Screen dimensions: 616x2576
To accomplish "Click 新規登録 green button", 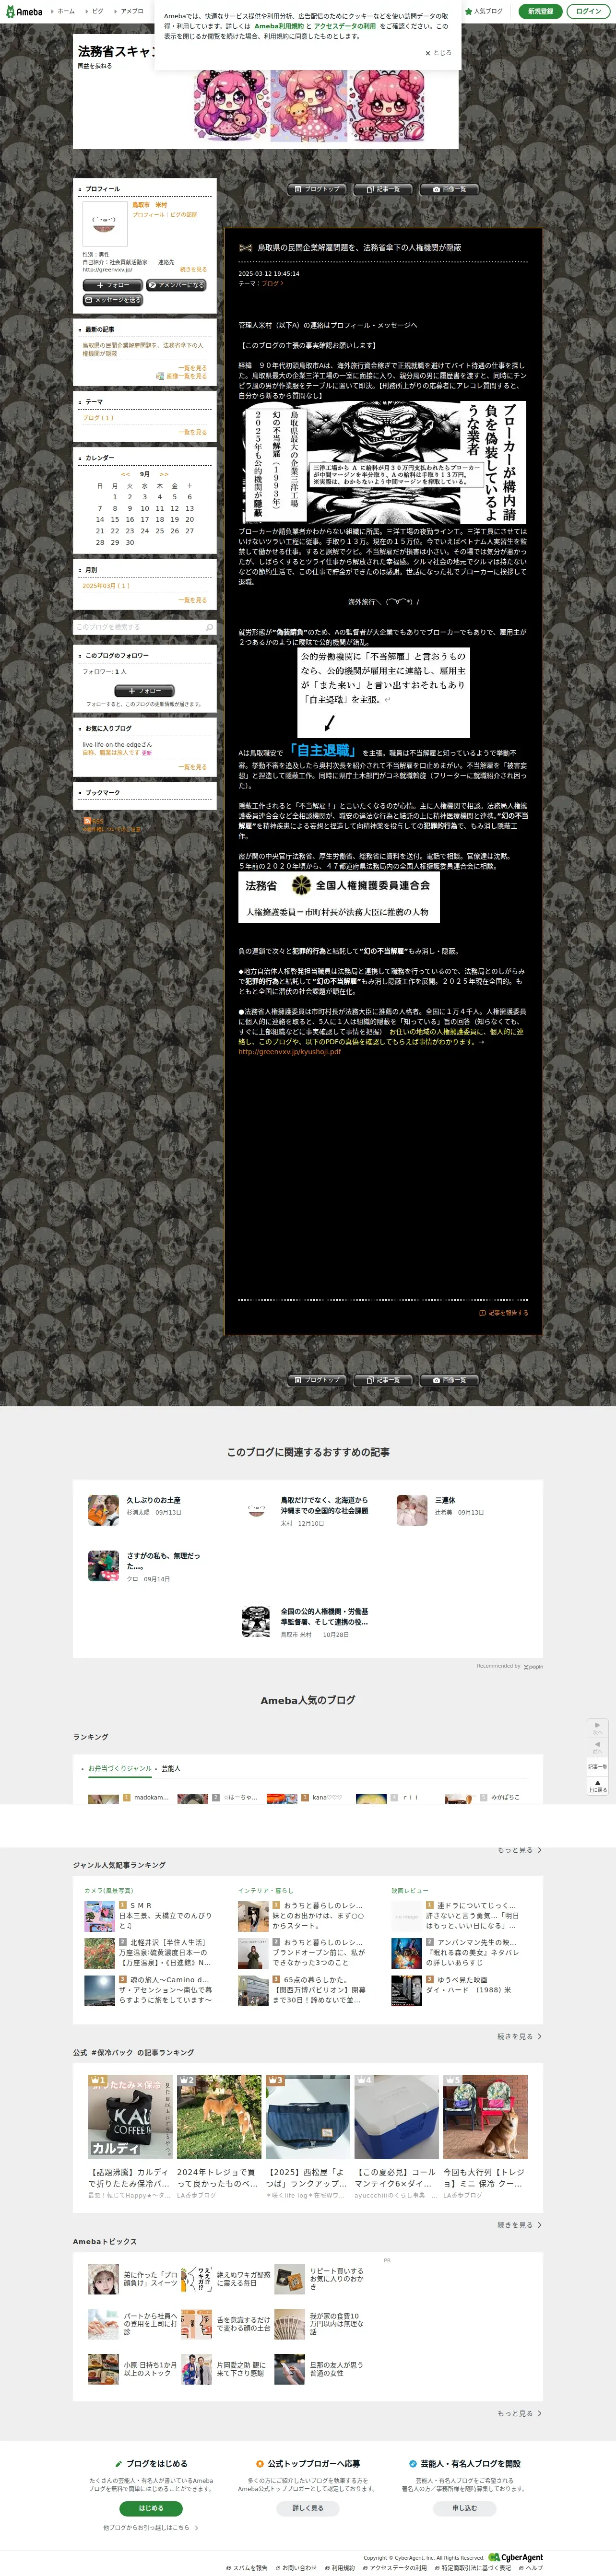I will (x=540, y=11).
